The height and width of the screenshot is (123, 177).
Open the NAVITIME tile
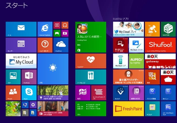coord(168,29)
